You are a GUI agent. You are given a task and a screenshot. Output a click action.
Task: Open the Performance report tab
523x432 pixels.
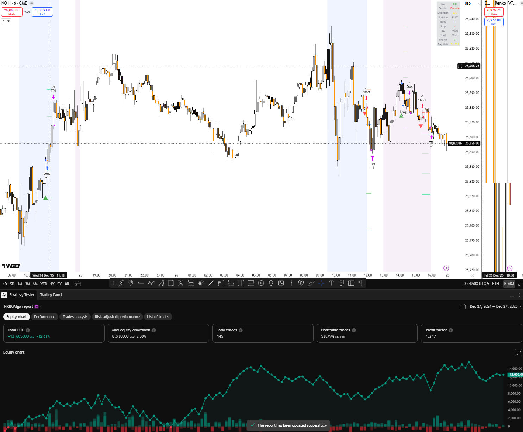(44, 317)
